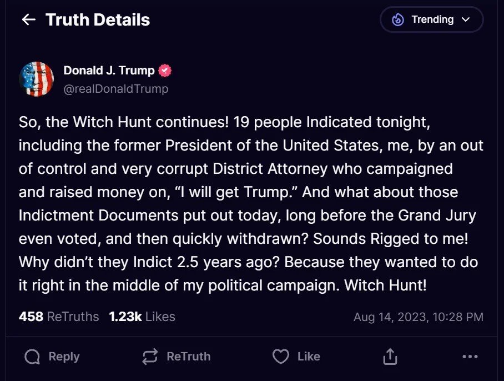The height and width of the screenshot is (381, 504).
Task: Expand the Trending dropdown chevron
Action: [466, 20]
